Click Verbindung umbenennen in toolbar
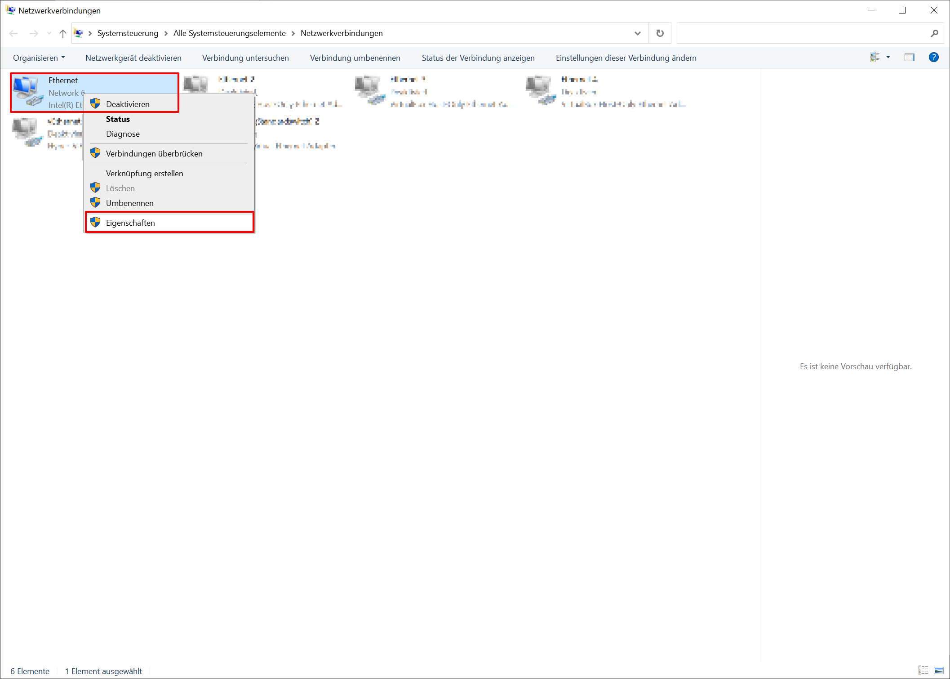Image resolution: width=950 pixels, height=679 pixels. click(355, 58)
